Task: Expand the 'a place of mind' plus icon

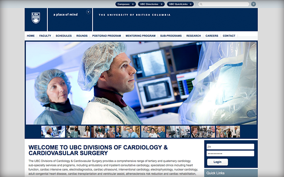Action: pos(88,12)
